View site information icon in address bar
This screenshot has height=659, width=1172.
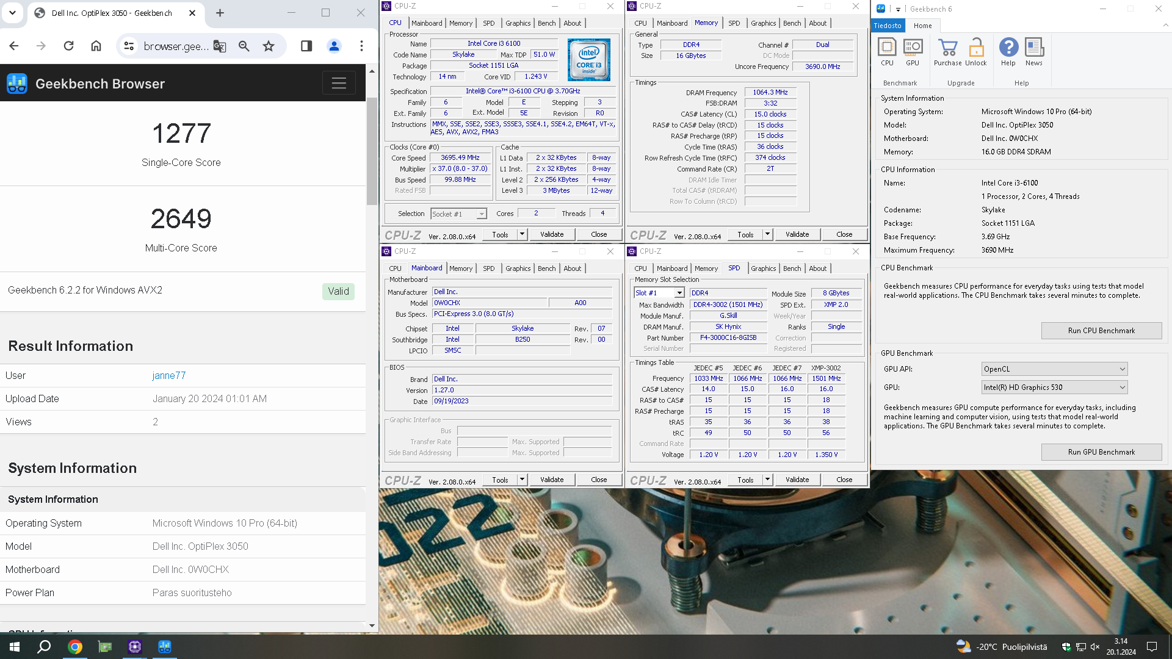click(x=129, y=46)
